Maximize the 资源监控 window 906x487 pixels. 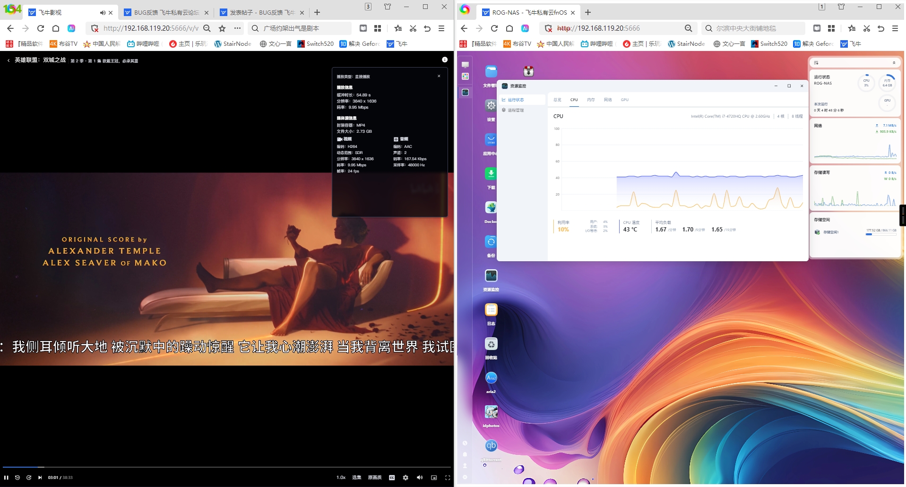click(x=789, y=86)
